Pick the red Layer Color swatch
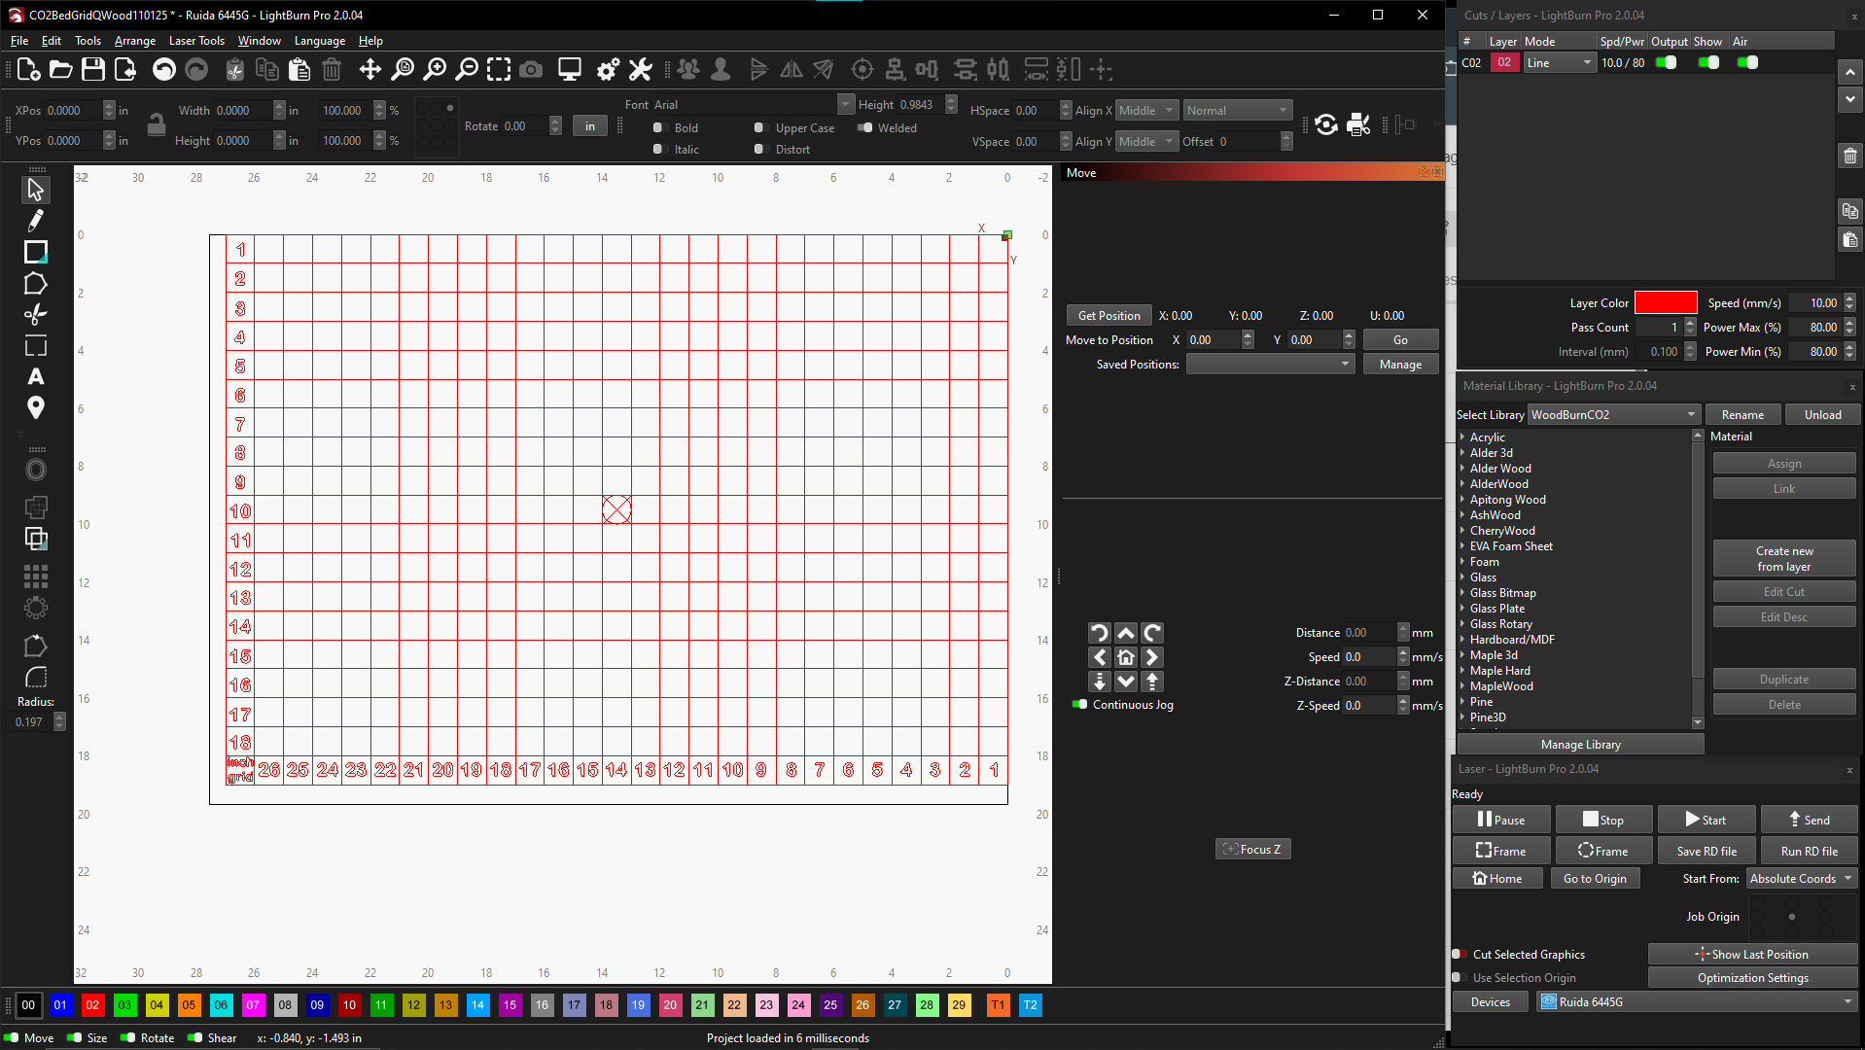Viewport: 1865px width, 1050px height. 1665,303
